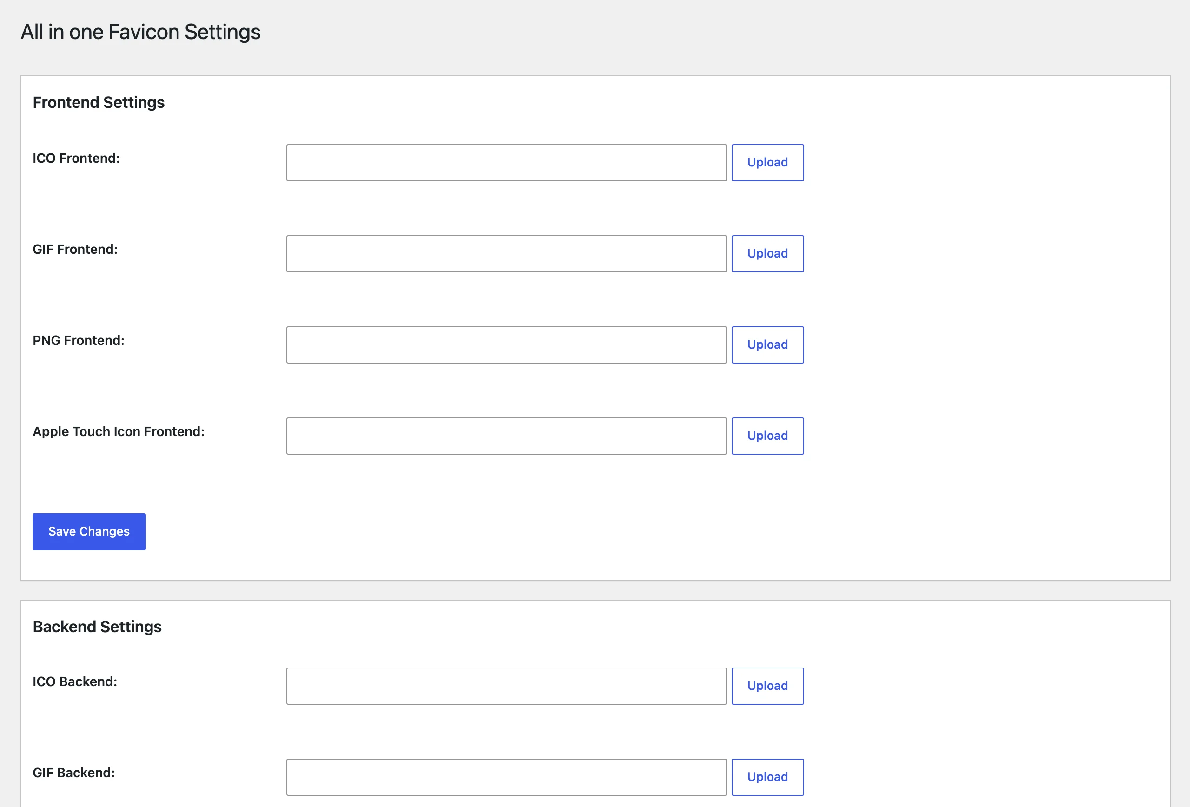The width and height of the screenshot is (1190, 807).
Task: Focus the ICO Backend input field
Action: pyautogui.click(x=506, y=686)
